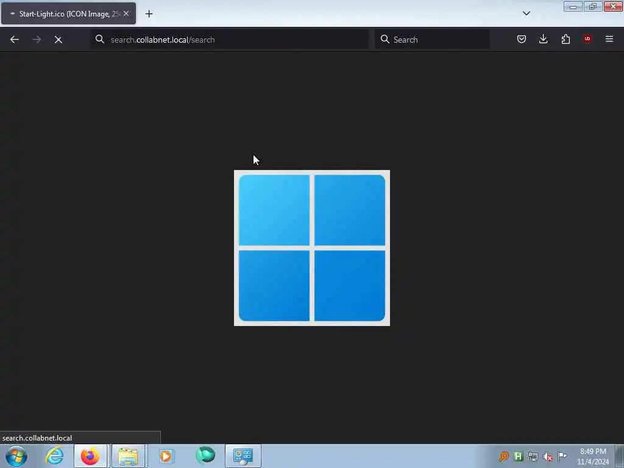624x468 pixels.
Task: Restore down the Firefox window
Action: coord(593,6)
